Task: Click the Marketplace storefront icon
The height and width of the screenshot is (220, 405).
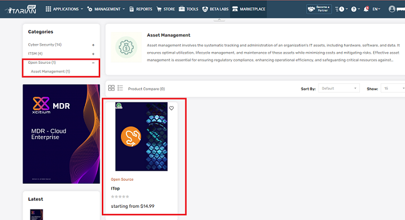Action: (235, 9)
